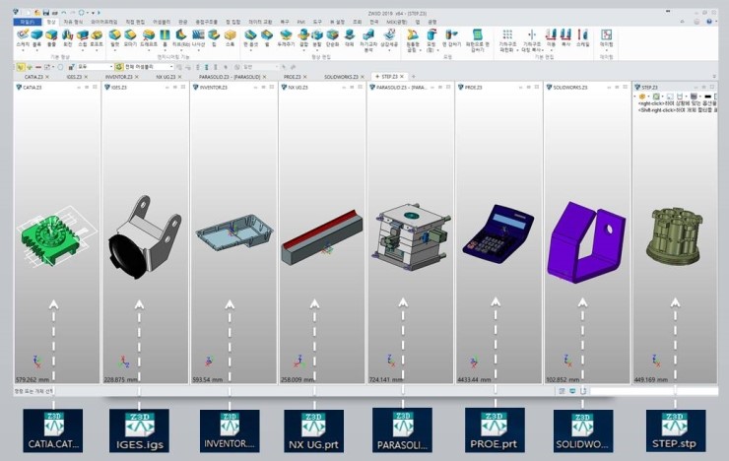Click the calculator model in PROE.Z3 window

(x=497, y=235)
